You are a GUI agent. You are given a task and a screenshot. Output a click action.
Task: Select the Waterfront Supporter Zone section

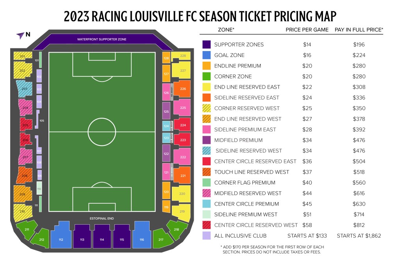[102, 40]
